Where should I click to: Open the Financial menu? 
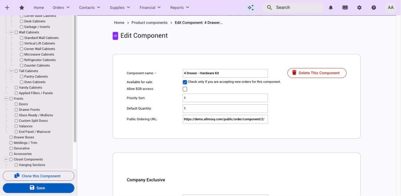150,7
